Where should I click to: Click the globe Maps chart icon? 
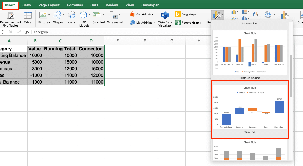tap(268, 15)
